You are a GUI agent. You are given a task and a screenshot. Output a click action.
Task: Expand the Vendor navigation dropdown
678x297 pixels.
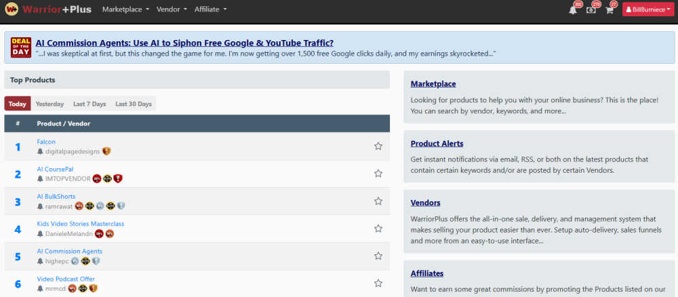(x=172, y=9)
